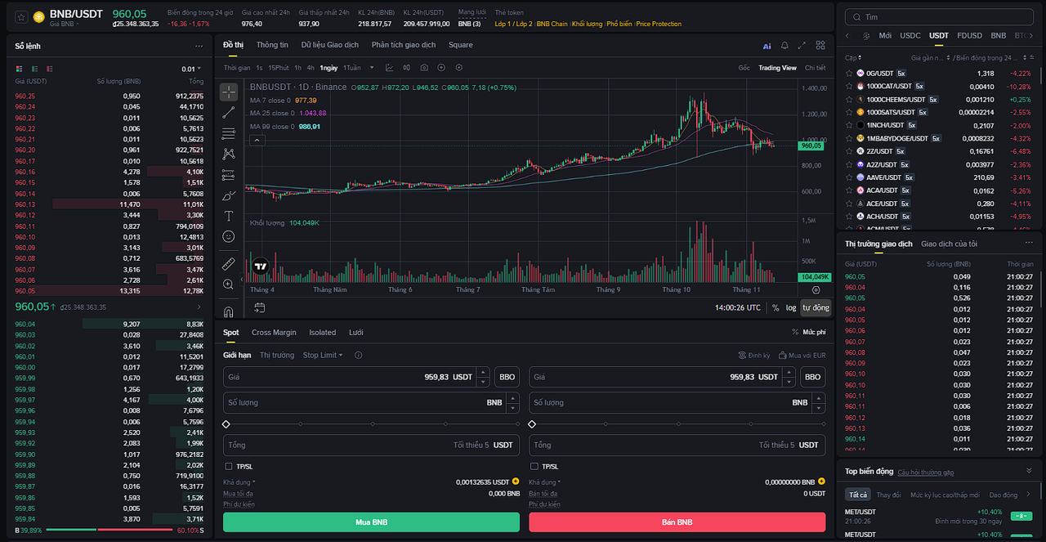This screenshot has width=1046, height=542.
Task: Select the brush drawing tool
Action: [x=228, y=195]
